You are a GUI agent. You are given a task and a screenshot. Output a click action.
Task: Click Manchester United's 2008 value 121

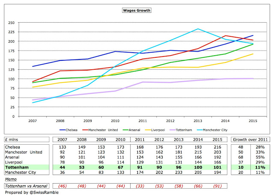tap(82, 152)
